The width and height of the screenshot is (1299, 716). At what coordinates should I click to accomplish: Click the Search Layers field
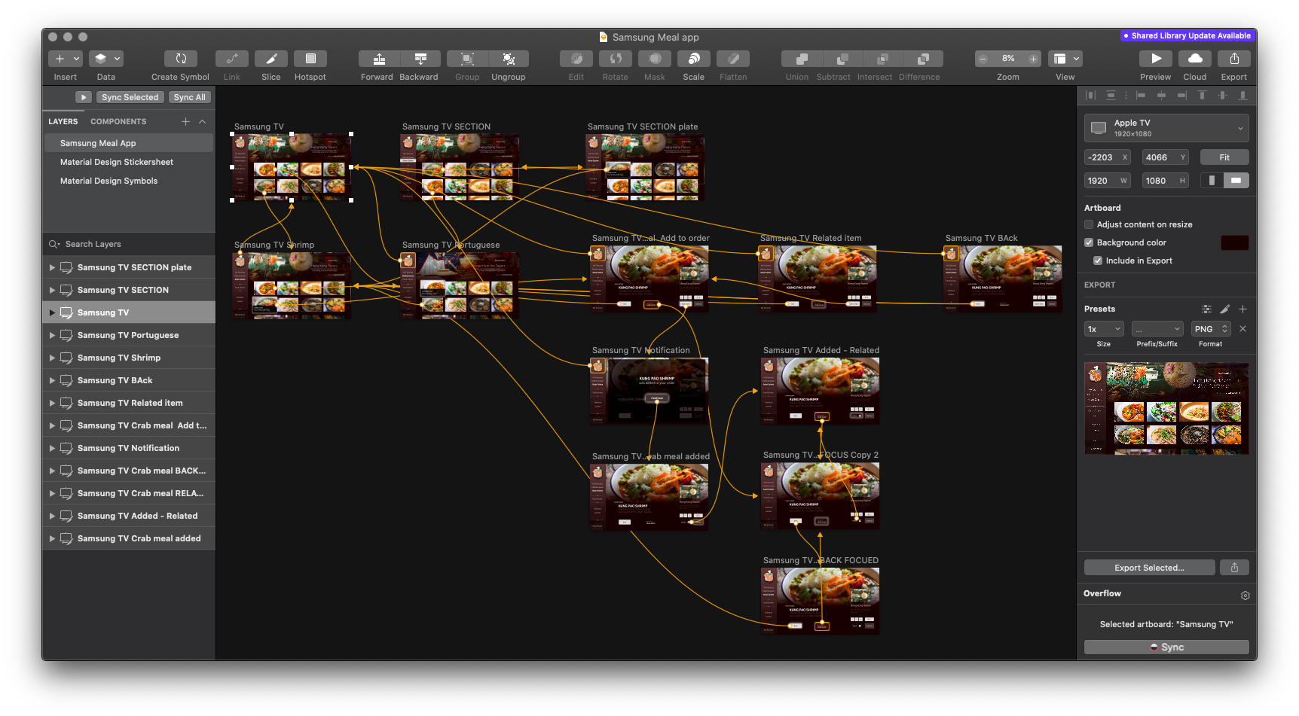(129, 244)
